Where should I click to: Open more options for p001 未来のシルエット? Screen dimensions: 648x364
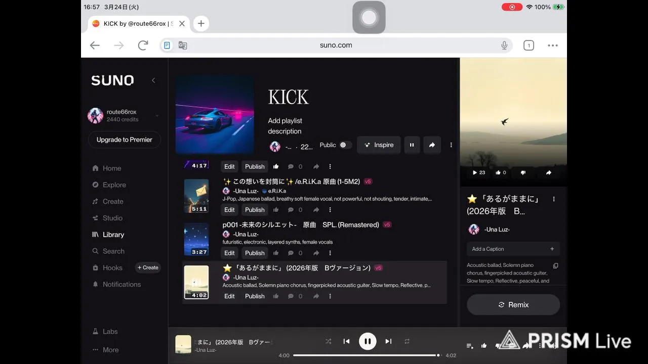pyautogui.click(x=330, y=253)
